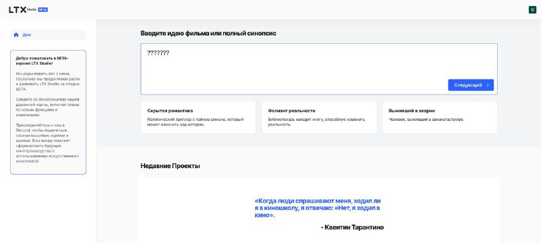Select the Дом sidebar item
The image size is (541, 243).
(48, 35)
